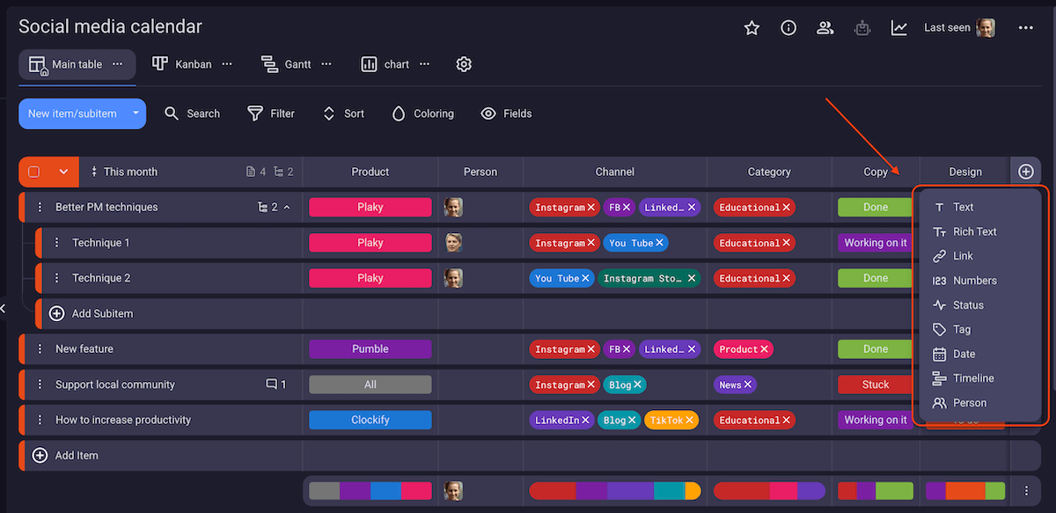
Task: Open the Search tool
Action: click(192, 114)
